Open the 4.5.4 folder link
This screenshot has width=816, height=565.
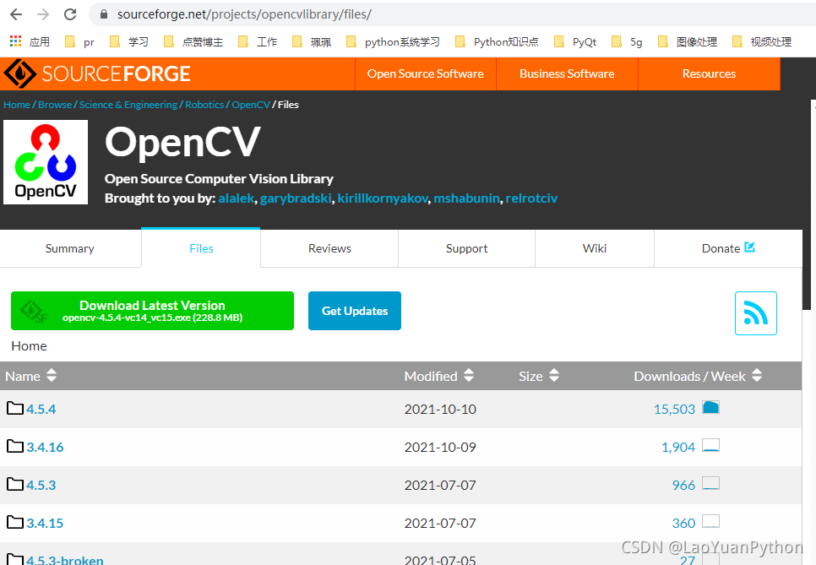click(x=41, y=409)
